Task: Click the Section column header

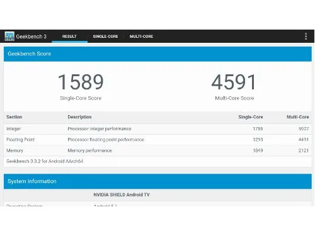Action: 14,117
